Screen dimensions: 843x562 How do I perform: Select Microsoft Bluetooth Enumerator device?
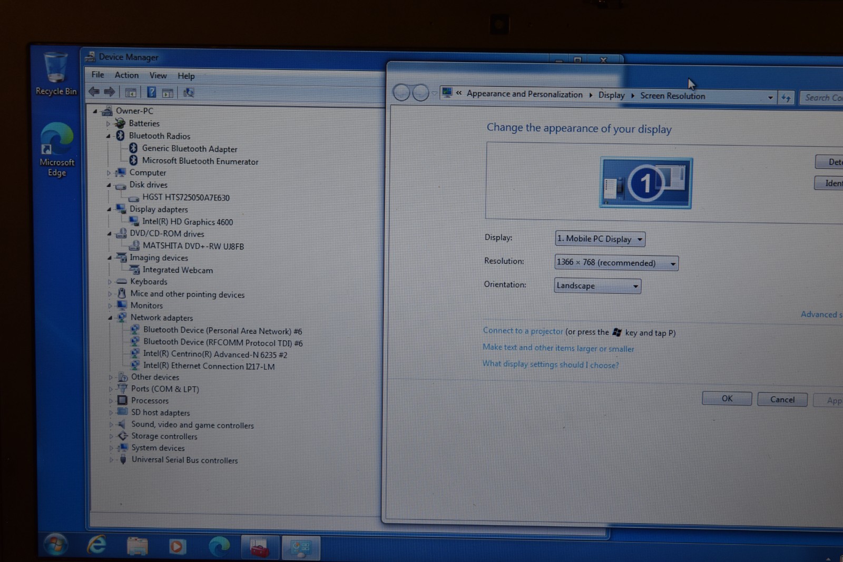200,161
